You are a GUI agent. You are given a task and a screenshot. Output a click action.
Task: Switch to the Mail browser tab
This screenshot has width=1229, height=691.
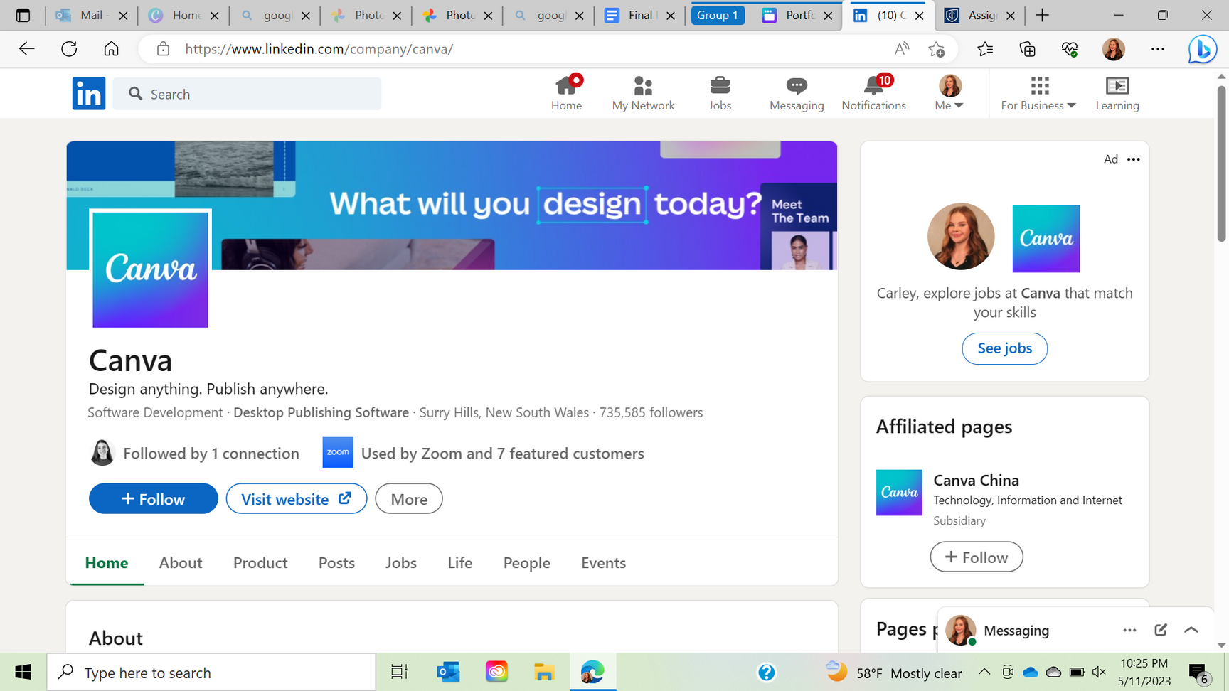92,15
